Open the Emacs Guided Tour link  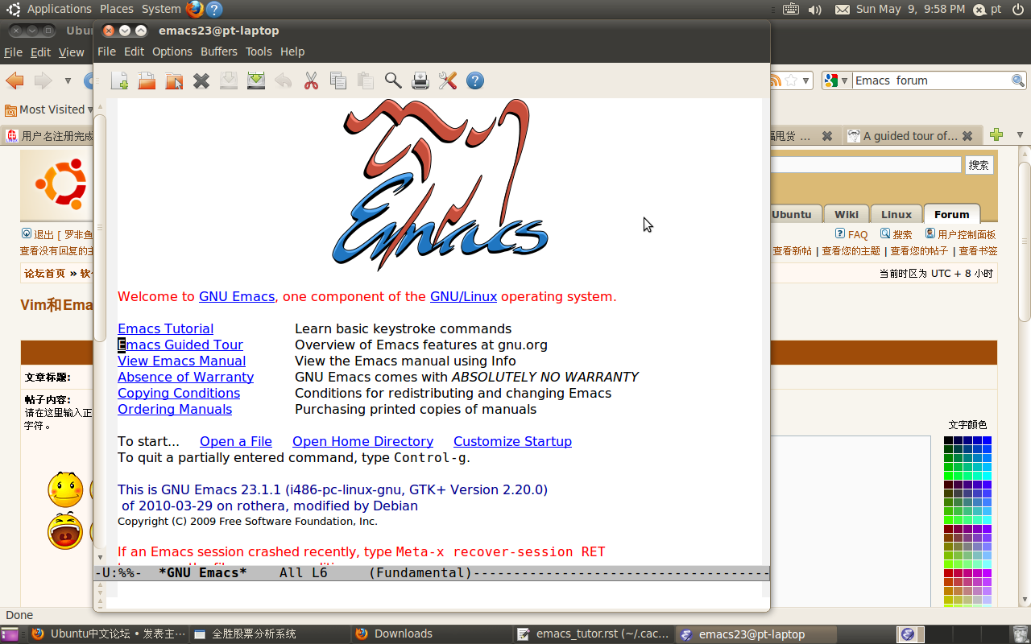pos(180,345)
